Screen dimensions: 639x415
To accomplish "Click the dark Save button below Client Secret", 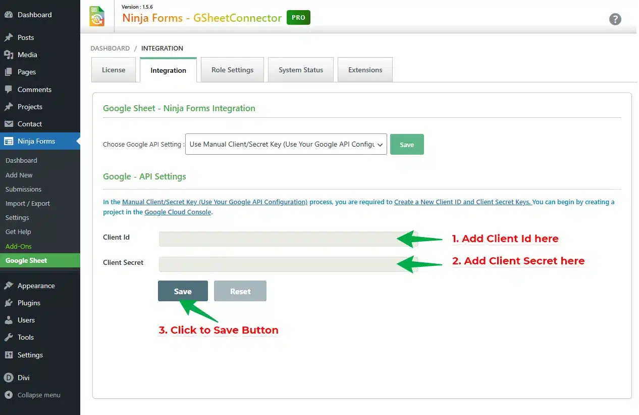I will click(x=183, y=291).
